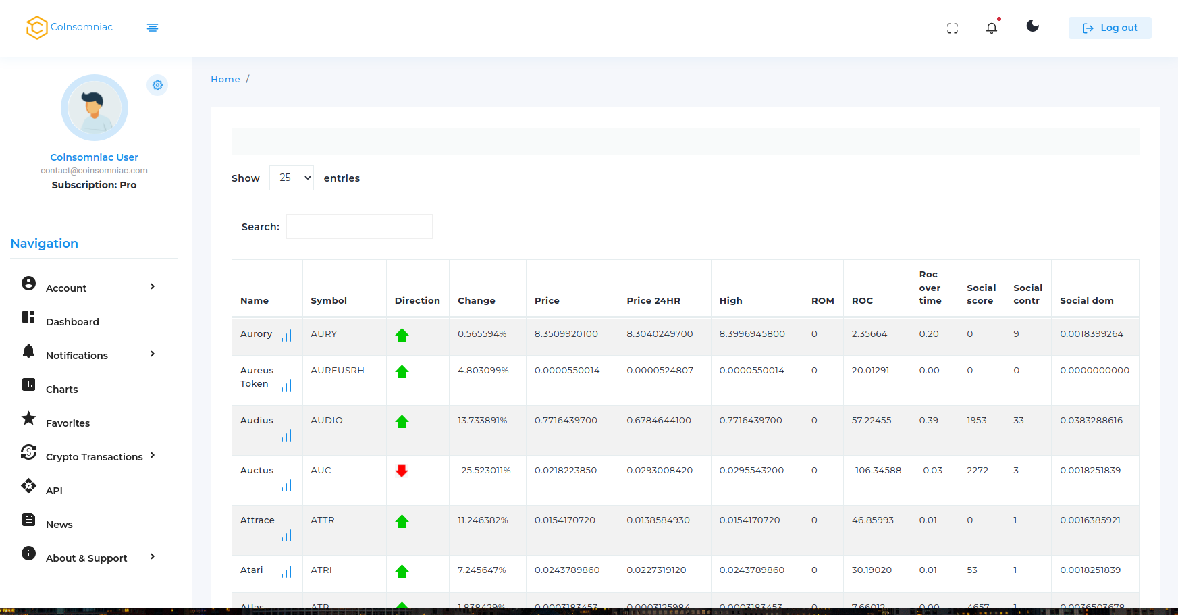
Task: Open the chart icon for Audius
Action: point(286,436)
